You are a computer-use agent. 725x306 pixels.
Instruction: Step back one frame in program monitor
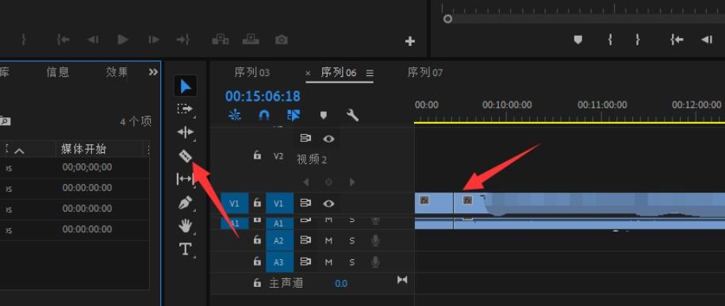pos(707,40)
